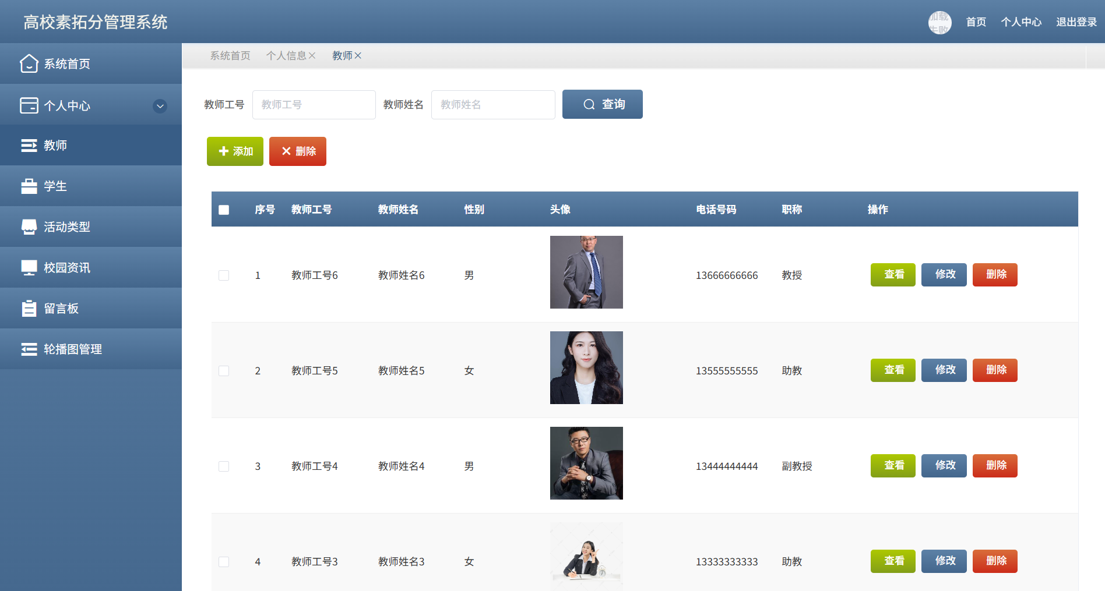Click the 高校素拓分管理系统 title
Image resolution: width=1105 pixels, height=591 pixels.
pos(96,22)
